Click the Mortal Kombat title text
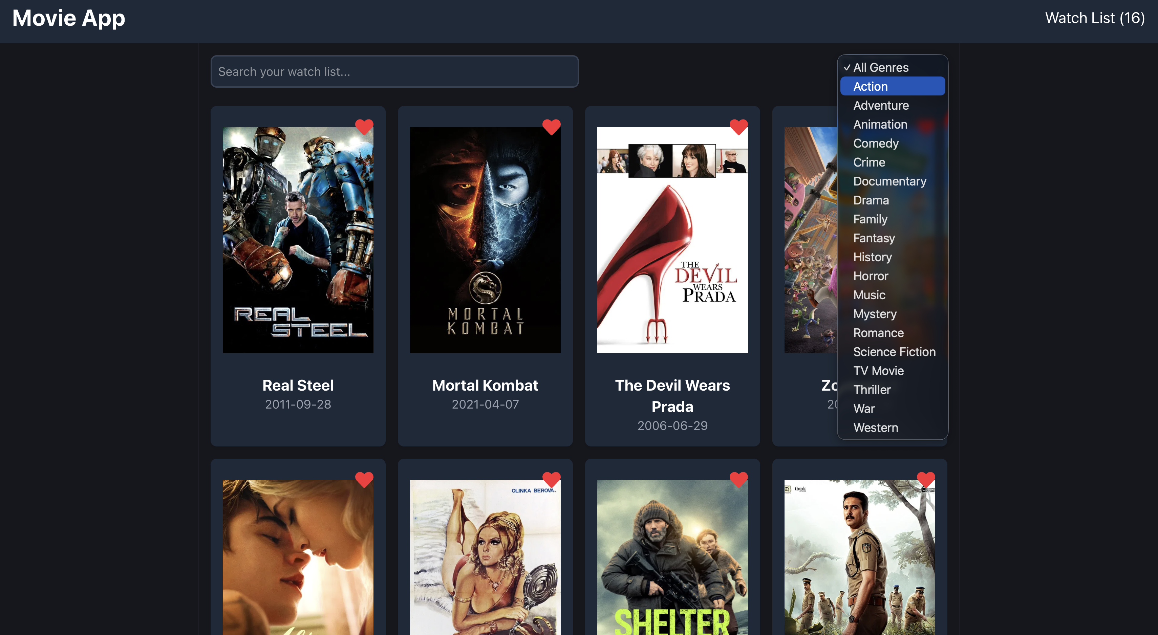Screen dimensions: 1158x635 (485, 386)
